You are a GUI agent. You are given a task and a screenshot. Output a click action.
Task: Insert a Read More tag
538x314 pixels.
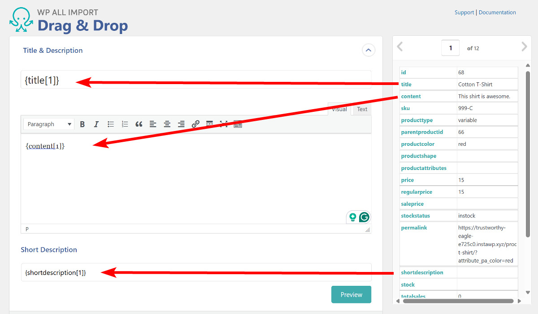point(209,124)
